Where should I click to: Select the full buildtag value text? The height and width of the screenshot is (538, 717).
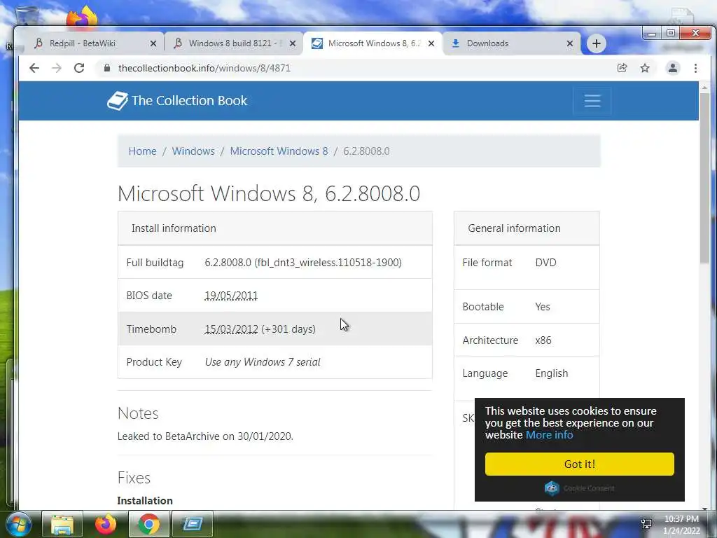click(303, 263)
